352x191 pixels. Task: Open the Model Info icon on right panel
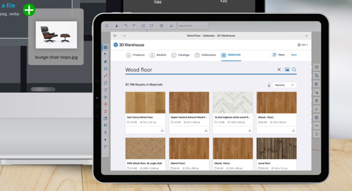click(x=316, y=134)
